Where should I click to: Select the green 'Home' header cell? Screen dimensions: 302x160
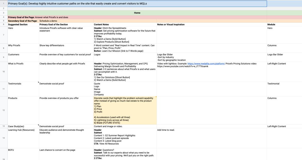coord(137,13)
